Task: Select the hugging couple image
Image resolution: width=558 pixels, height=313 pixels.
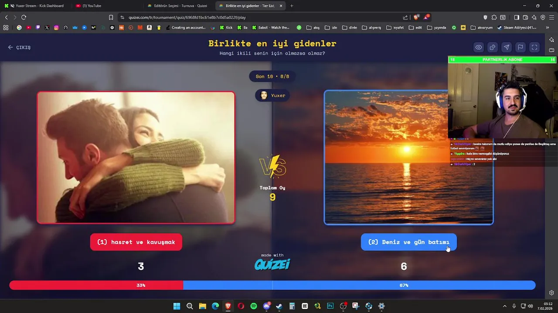Action: tap(136, 158)
